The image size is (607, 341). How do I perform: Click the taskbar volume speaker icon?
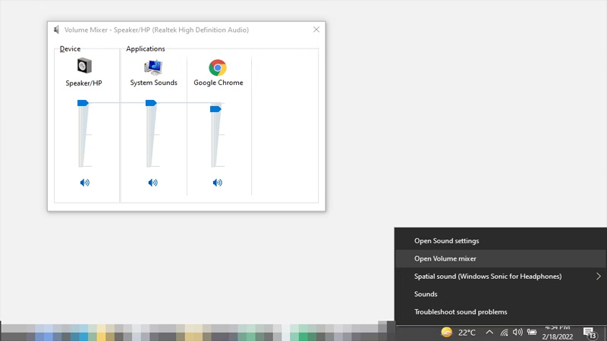pos(517,332)
